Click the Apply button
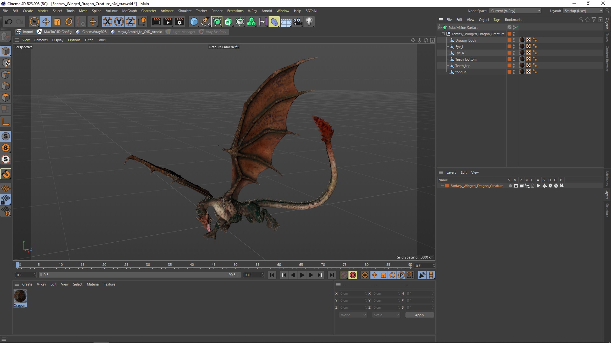This screenshot has width=611, height=343. (x=419, y=315)
